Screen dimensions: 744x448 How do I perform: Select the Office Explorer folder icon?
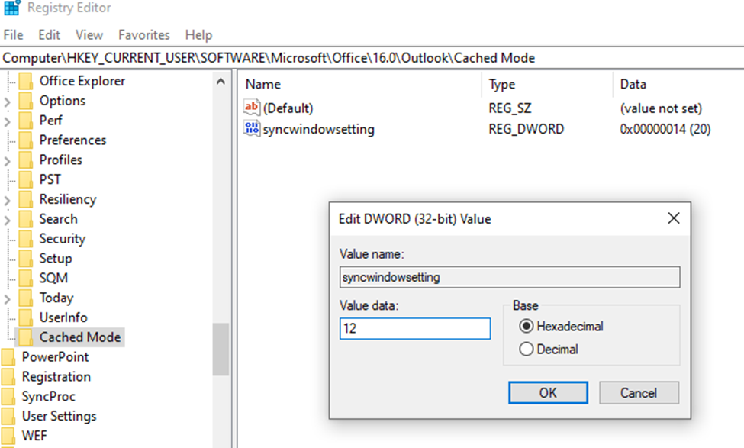26,81
